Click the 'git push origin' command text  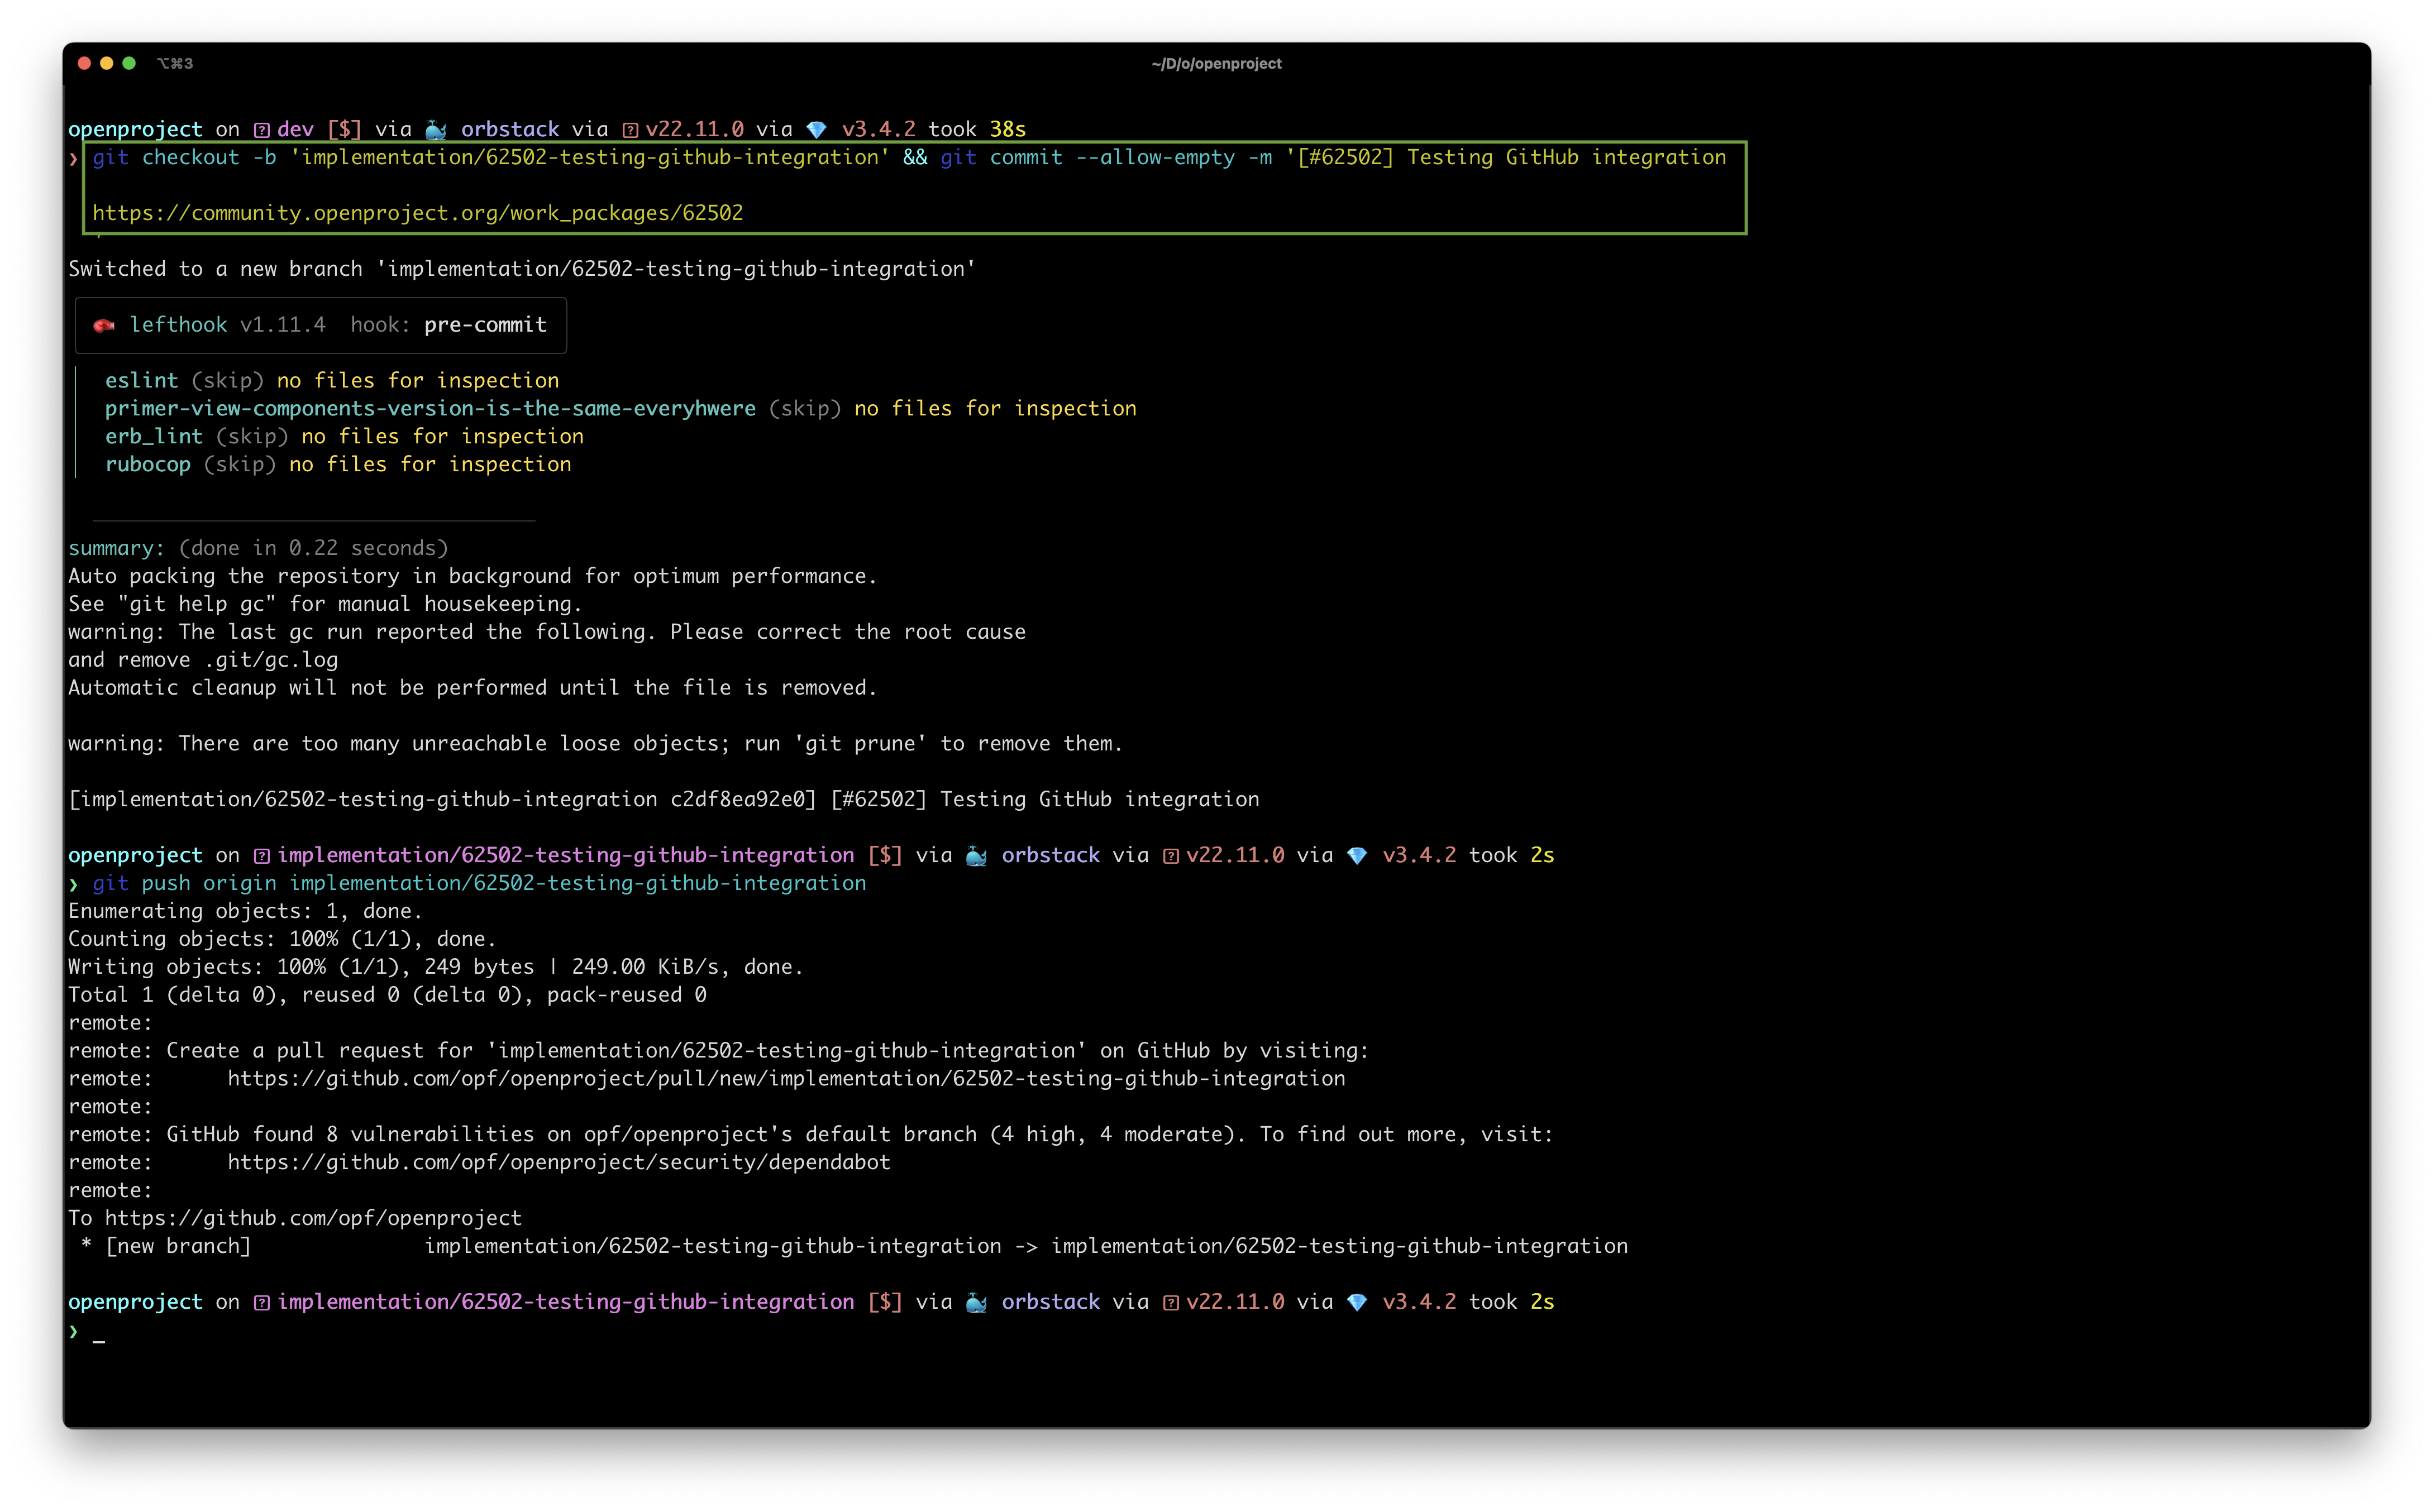pyautogui.click(x=184, y=883)
